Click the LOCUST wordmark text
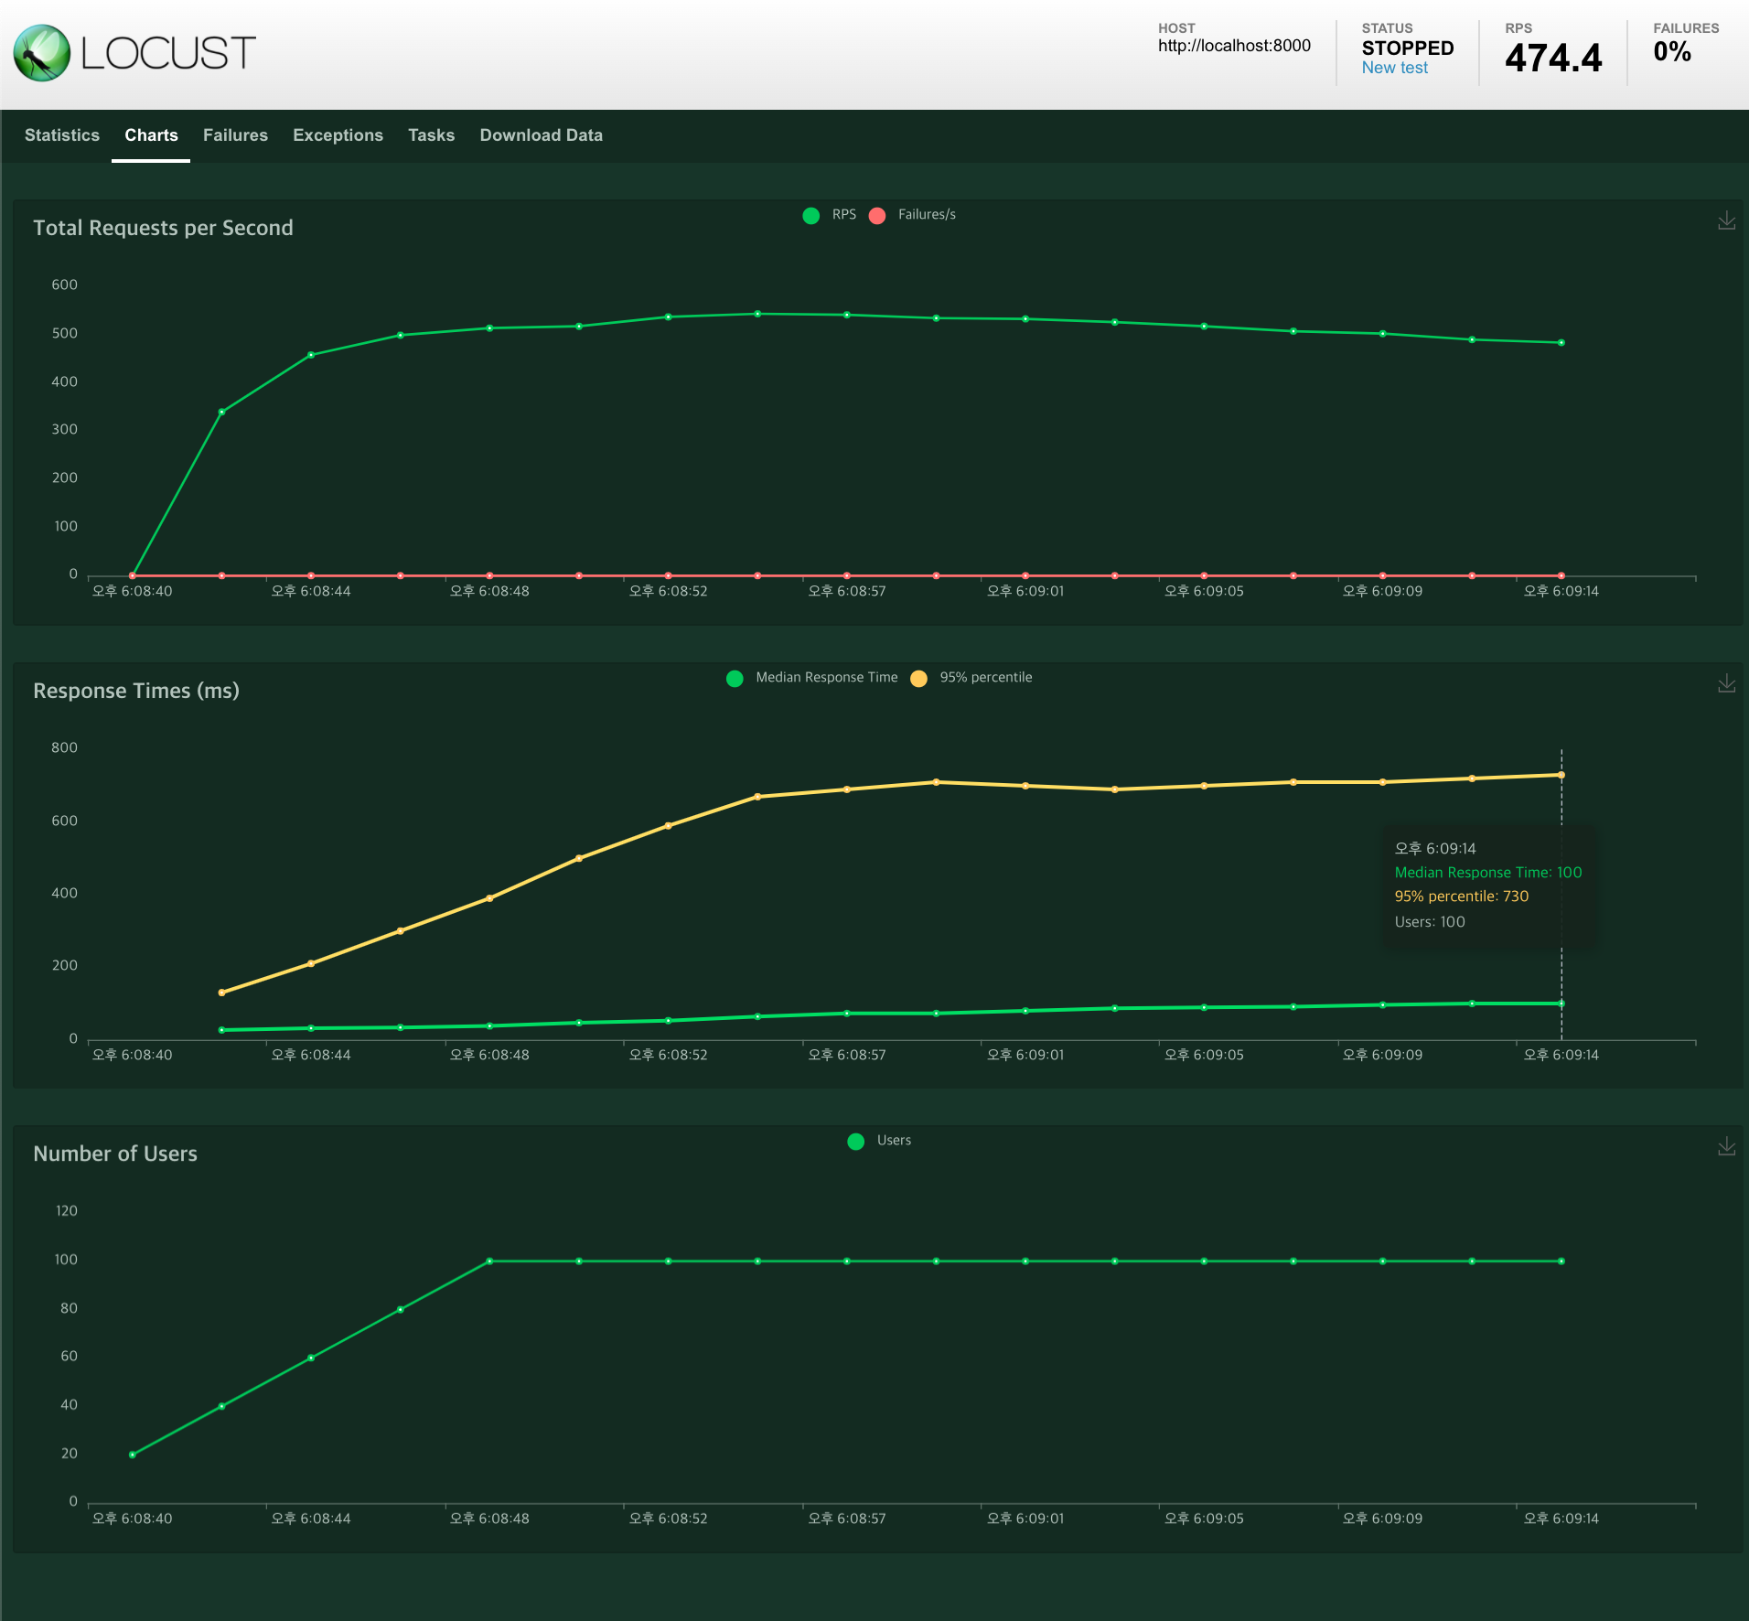Viewport: 1749px width, 1621px height. [x=168, y=53]
